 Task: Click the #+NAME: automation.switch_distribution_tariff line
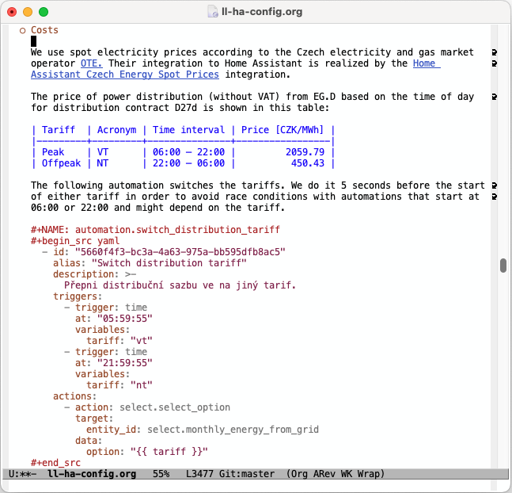155,230
